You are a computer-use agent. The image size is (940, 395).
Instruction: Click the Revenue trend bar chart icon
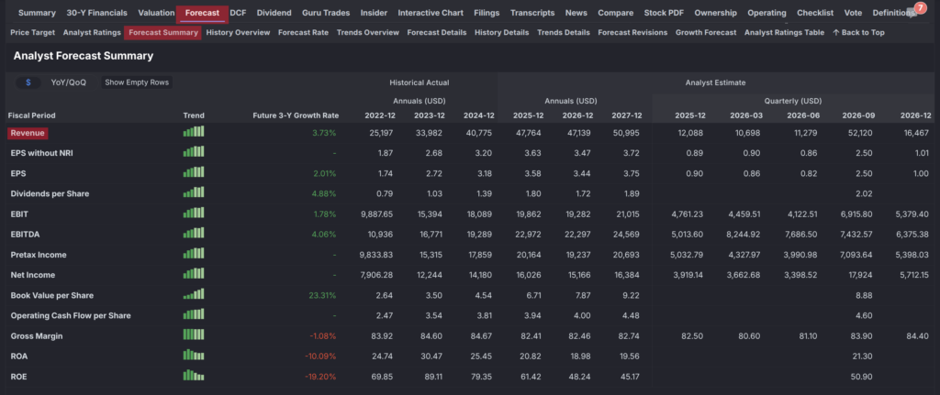(x=194, y=132)
